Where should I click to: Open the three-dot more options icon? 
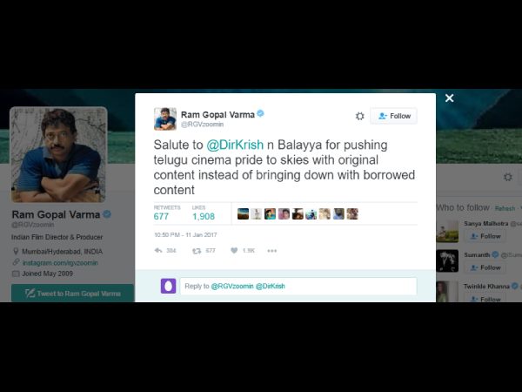click(x=272, y=251)
